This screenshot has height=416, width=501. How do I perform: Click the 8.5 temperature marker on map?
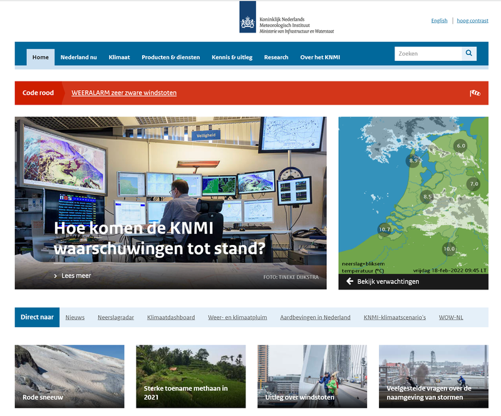tap(427, 197)
